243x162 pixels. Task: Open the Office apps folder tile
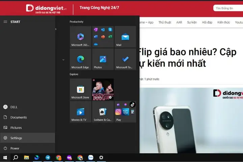tap(103, 37)
